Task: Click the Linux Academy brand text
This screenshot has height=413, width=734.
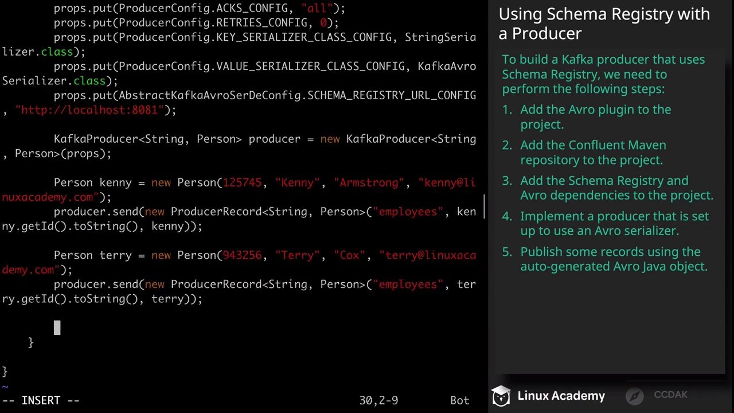Action: (x=561, y=396)
